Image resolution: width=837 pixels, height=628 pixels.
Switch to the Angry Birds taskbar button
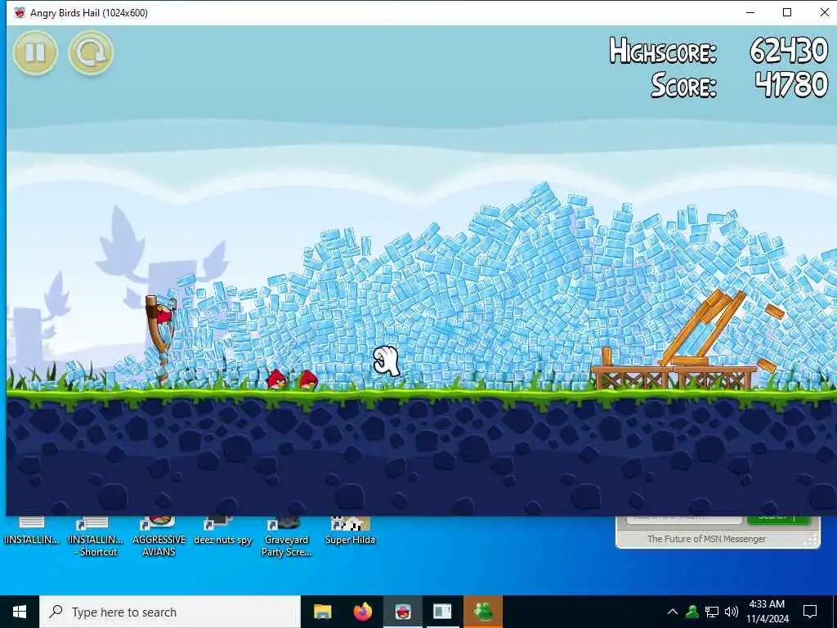[x=402, y=612]
